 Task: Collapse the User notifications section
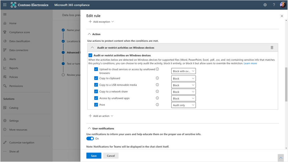point(89,128)
